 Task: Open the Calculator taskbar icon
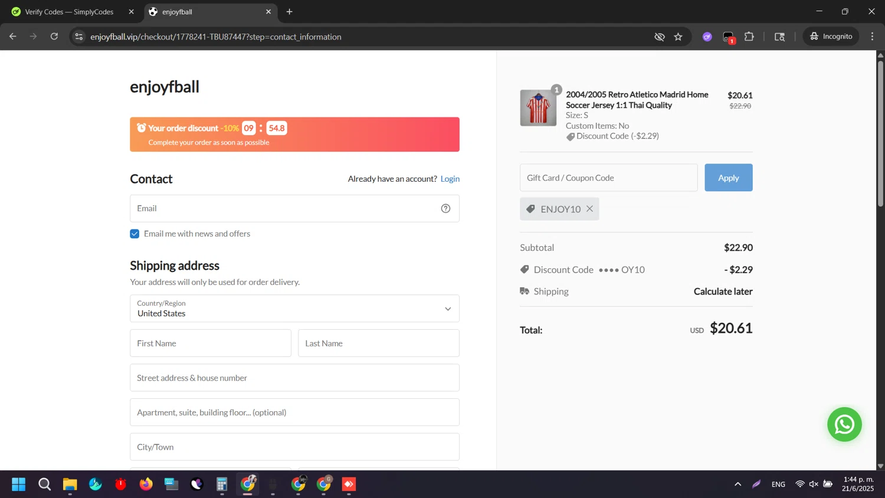click(222, 484)
